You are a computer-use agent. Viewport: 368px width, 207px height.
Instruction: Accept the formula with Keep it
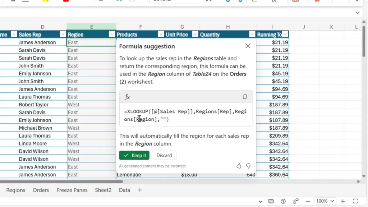pyautogui.click(x=134, y=155)
